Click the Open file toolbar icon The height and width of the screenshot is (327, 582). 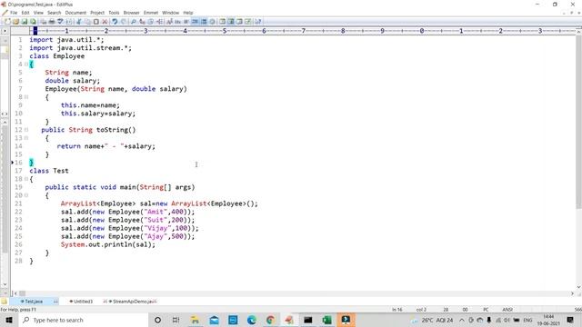(x=16, y=22)
